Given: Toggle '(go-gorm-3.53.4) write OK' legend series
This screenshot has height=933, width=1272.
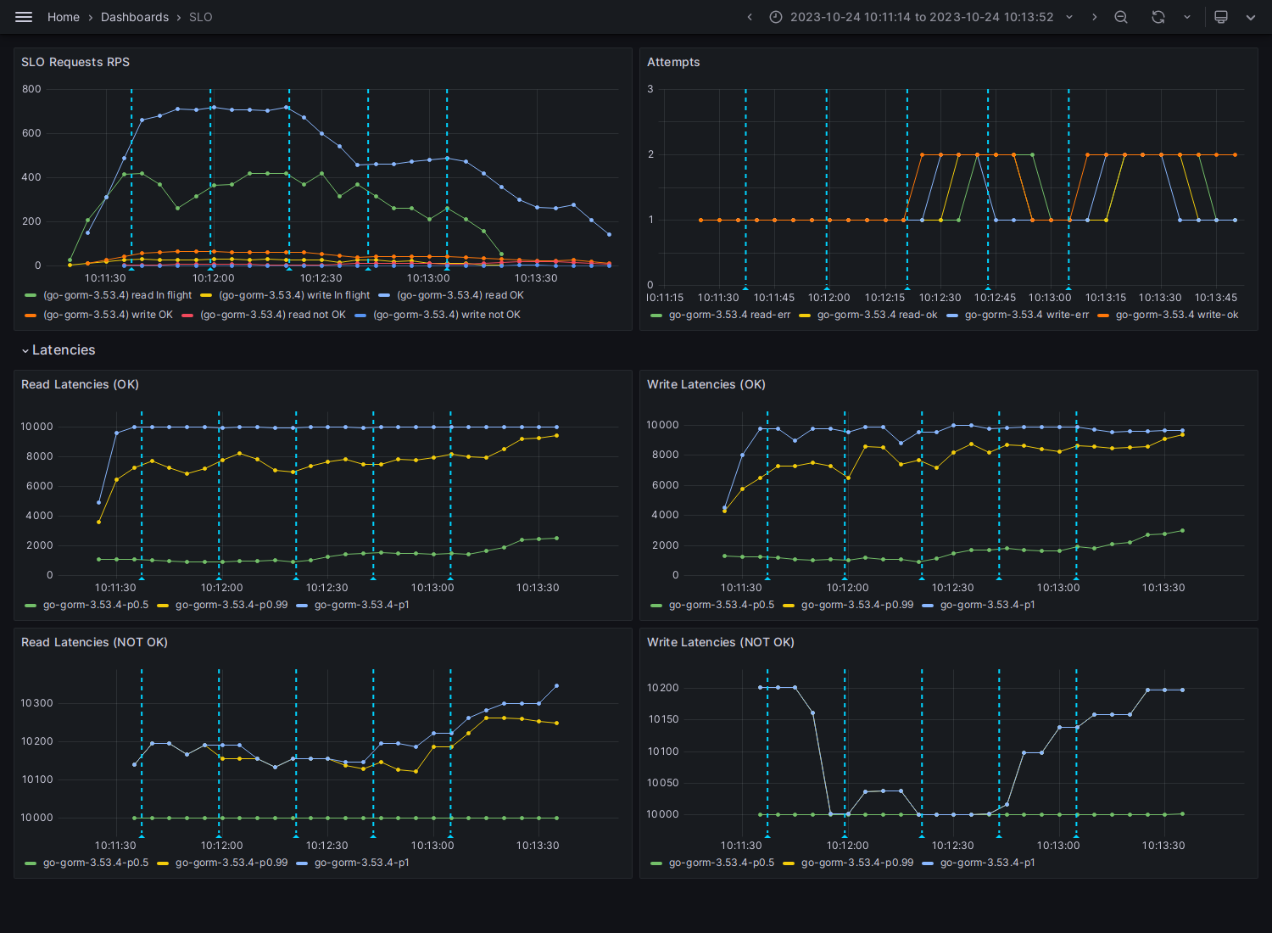Looking at the screenshot, I should (x=108, y=315).
